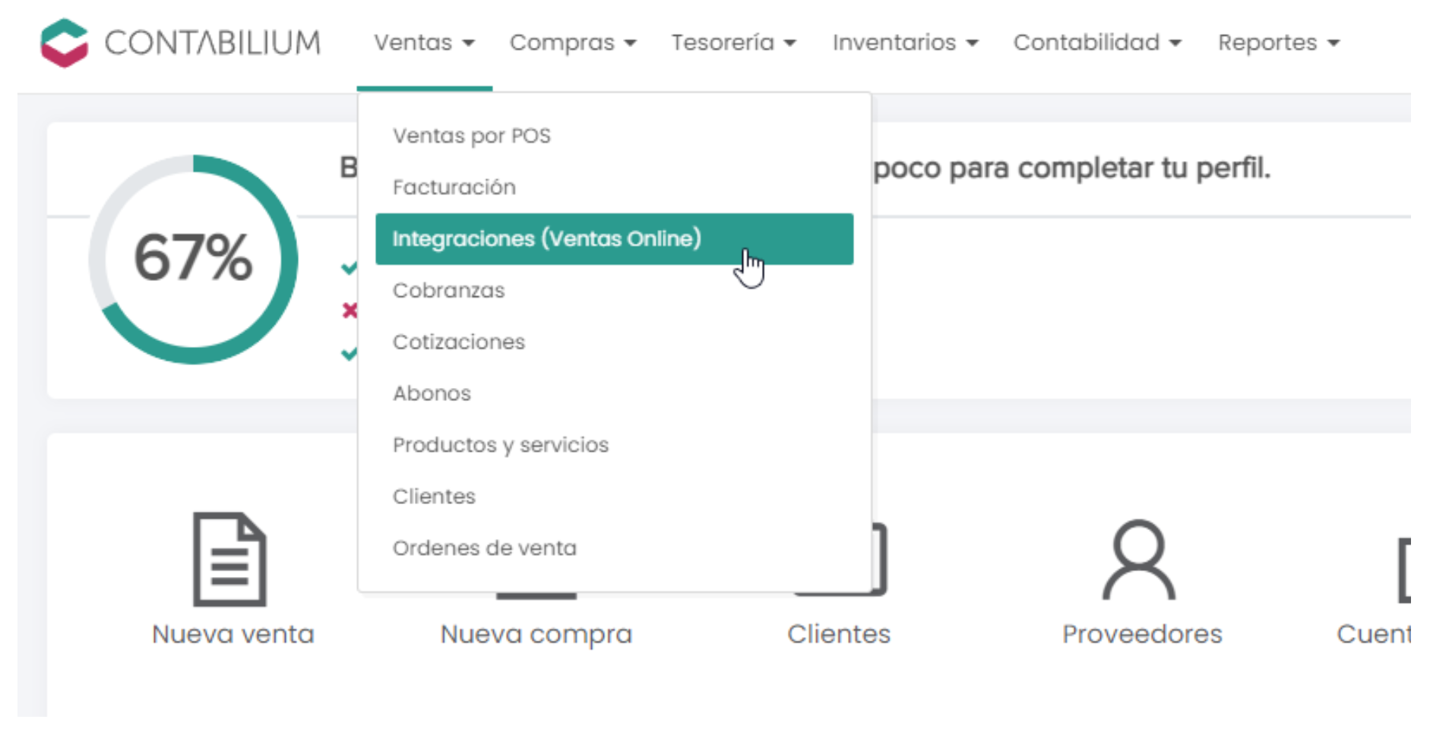Select Cotizaciones in the Ventas menu
The width and height of the screenshot is (1430, 735).
(x=458, y=342)
